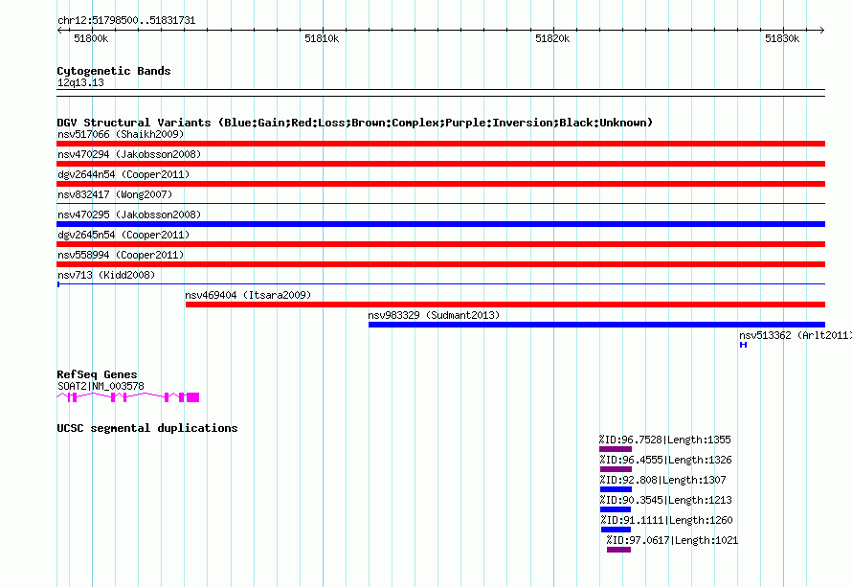Viewport: 852px width, 587px height.
Task: Select the red bar under dgv2644n54
Action: pos(440,184)
